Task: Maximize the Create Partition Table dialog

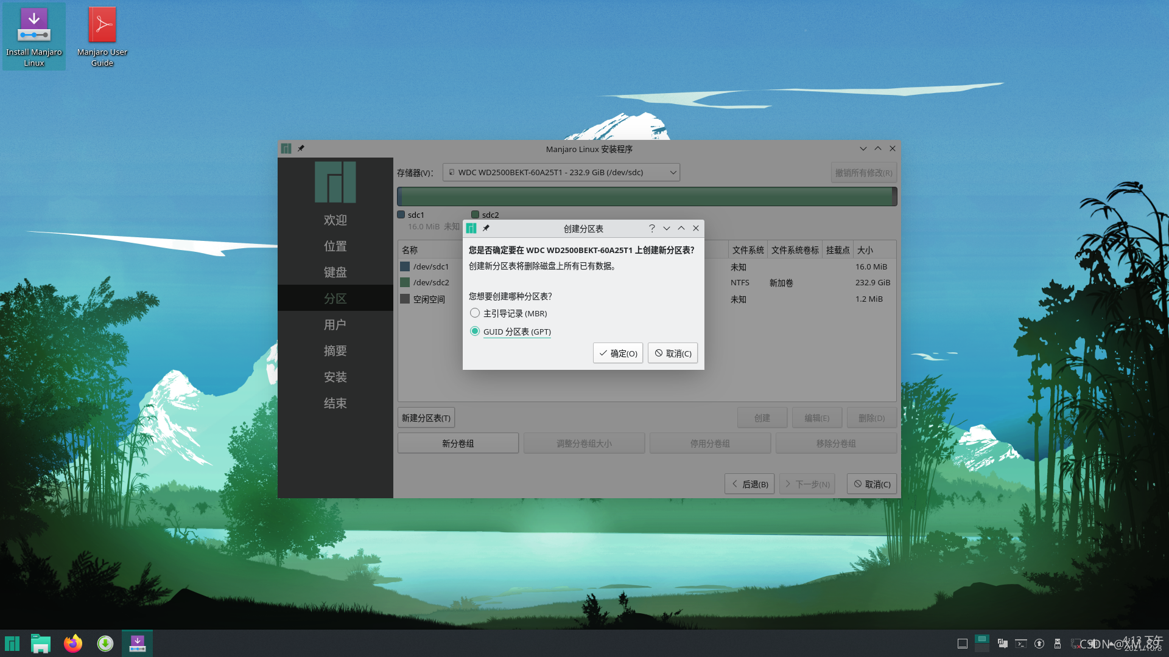Action: (681, 228)
